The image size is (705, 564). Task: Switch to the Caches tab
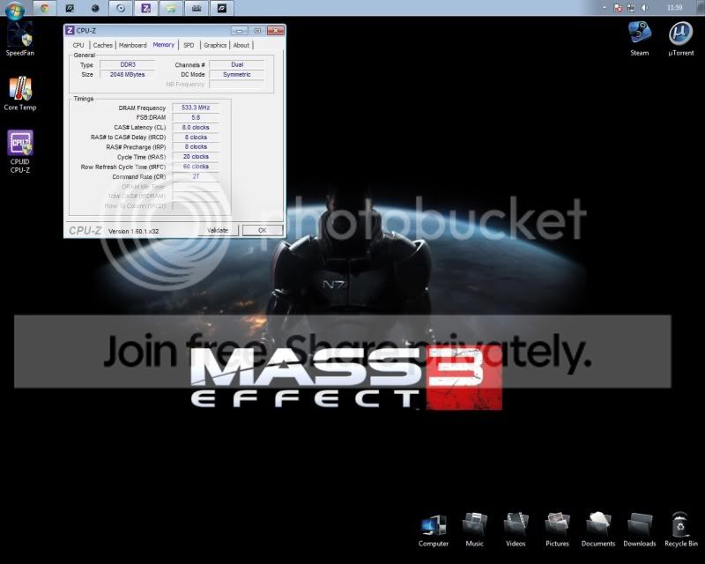click(x=102, y=45)
